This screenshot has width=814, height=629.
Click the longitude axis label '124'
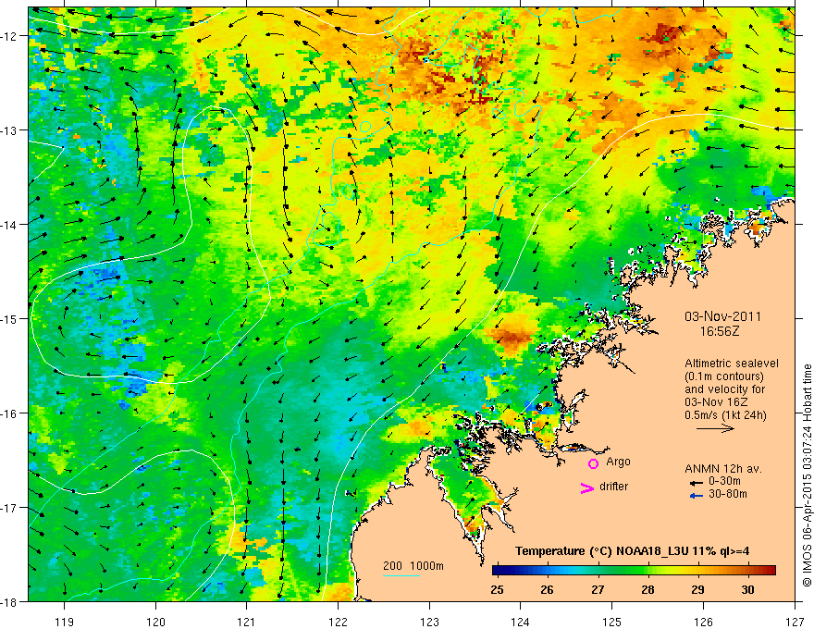pos(521,622)
